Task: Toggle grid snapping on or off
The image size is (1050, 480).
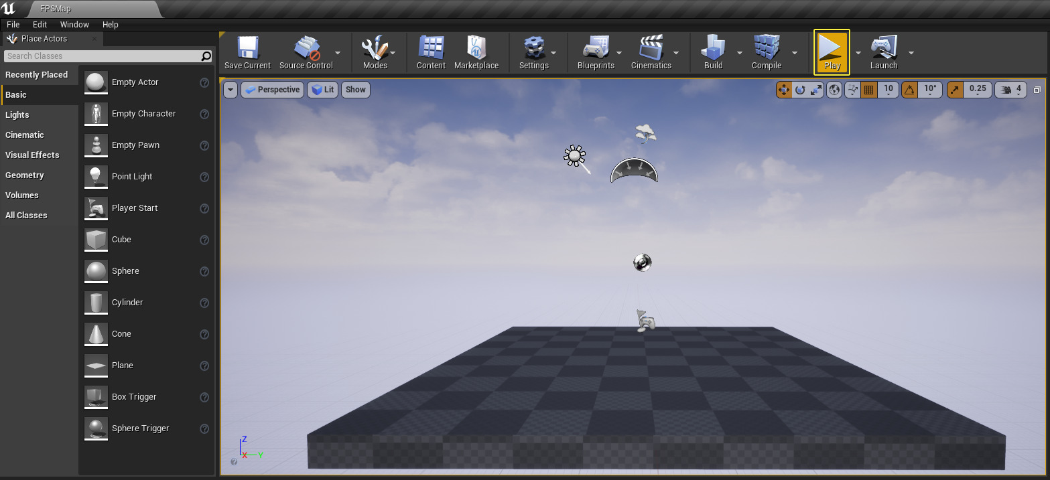Action: point(869,89)
